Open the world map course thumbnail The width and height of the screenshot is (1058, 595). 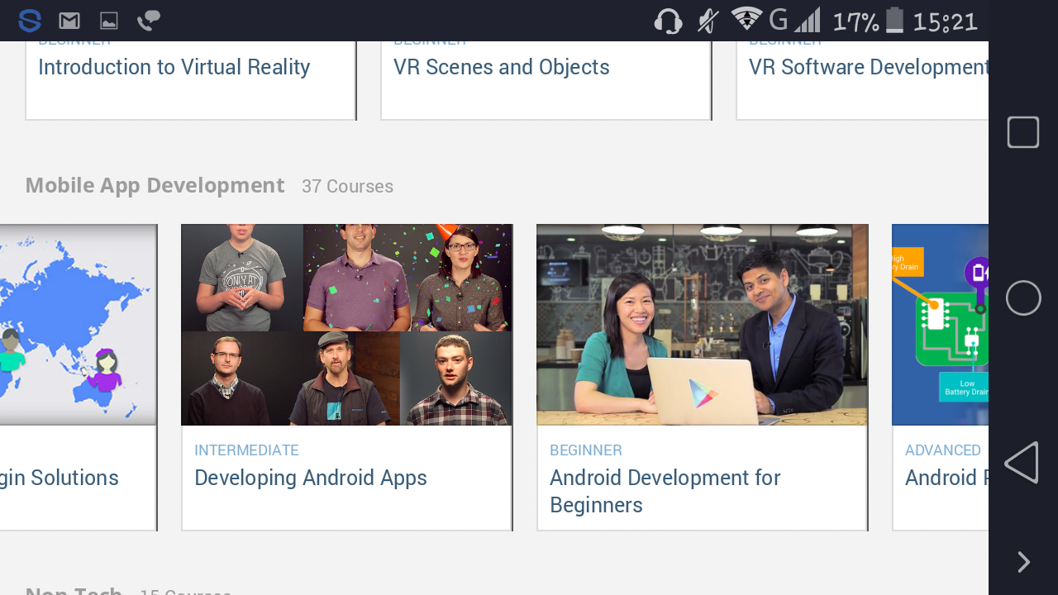[78, 325]
